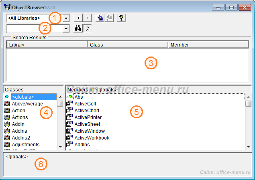Select the AboveAverage class
Screen dimensions: 255x180
click(x=27, y=103)
